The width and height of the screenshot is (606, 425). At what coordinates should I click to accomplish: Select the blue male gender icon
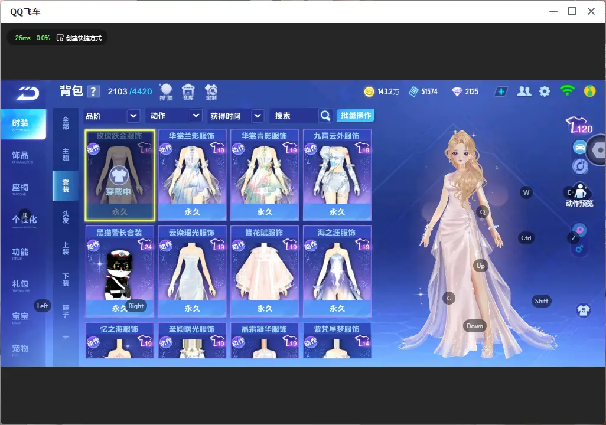579,249
